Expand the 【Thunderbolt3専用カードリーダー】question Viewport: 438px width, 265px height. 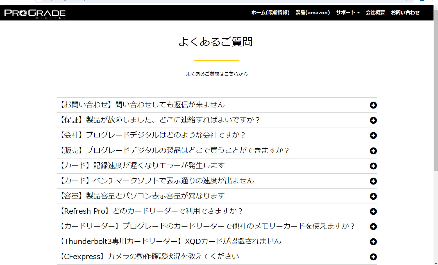(373, 241)
